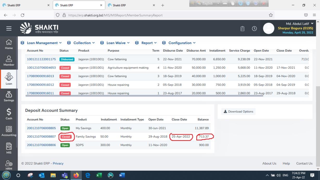Expand the Configuration menu
This screenshot has width=320, height=180.
(x=179, y=43)
